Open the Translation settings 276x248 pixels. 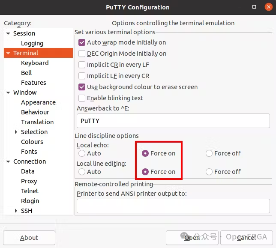tap(37, 122)
